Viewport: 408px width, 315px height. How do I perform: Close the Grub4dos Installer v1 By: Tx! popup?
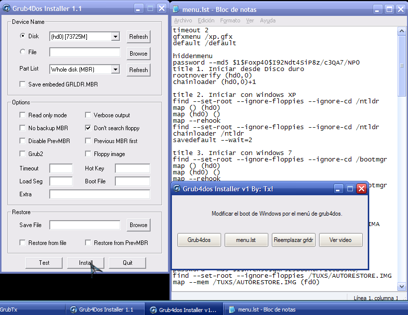tap(362, 189)
